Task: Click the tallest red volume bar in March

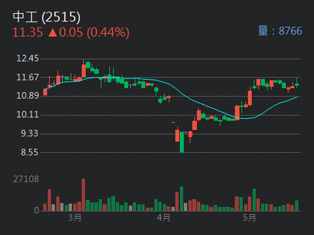Action: [83, 195]
